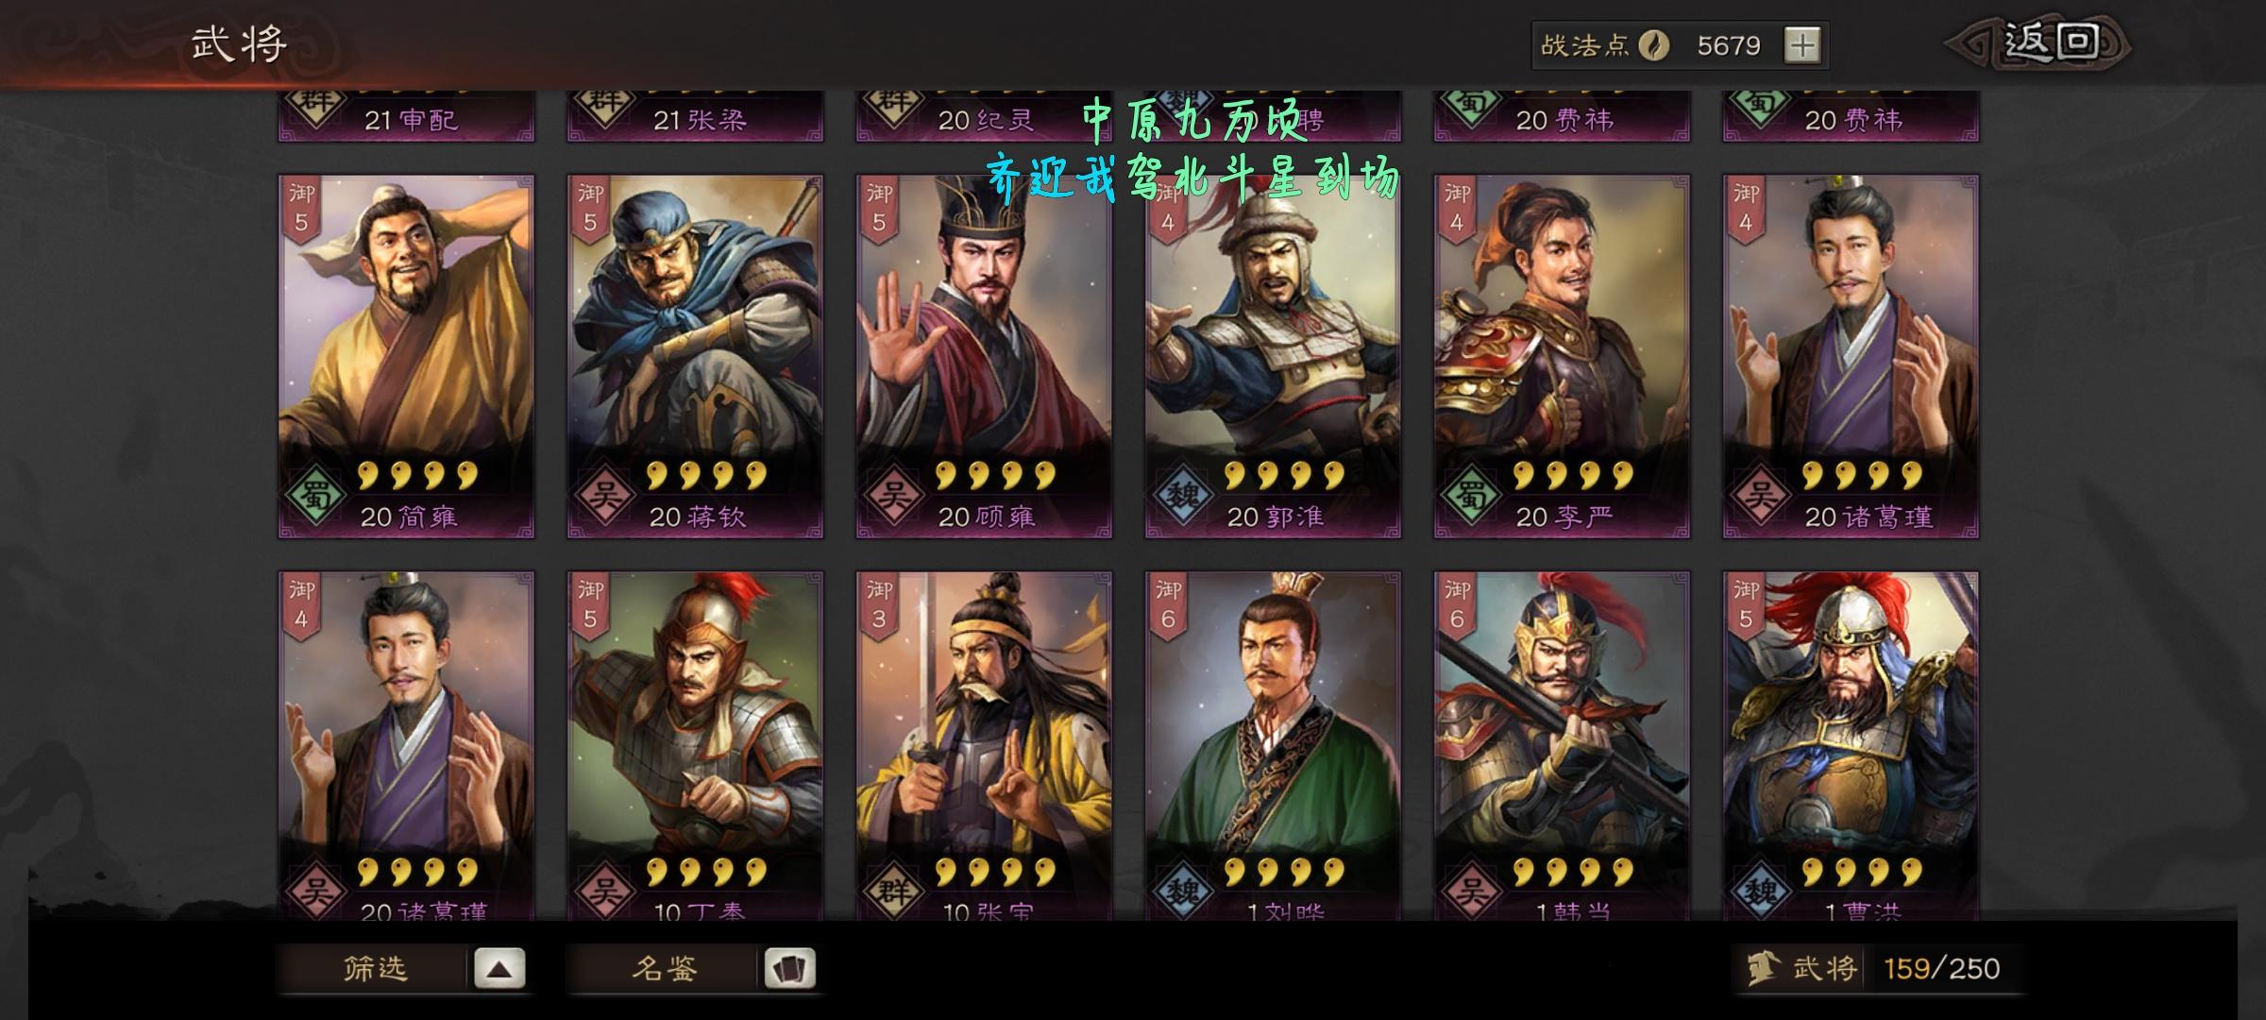This screenshot has height=1020, width=2266.
Task: Click the 魏 faction badge on 郭淮 card
Action: click(1181, 496)
